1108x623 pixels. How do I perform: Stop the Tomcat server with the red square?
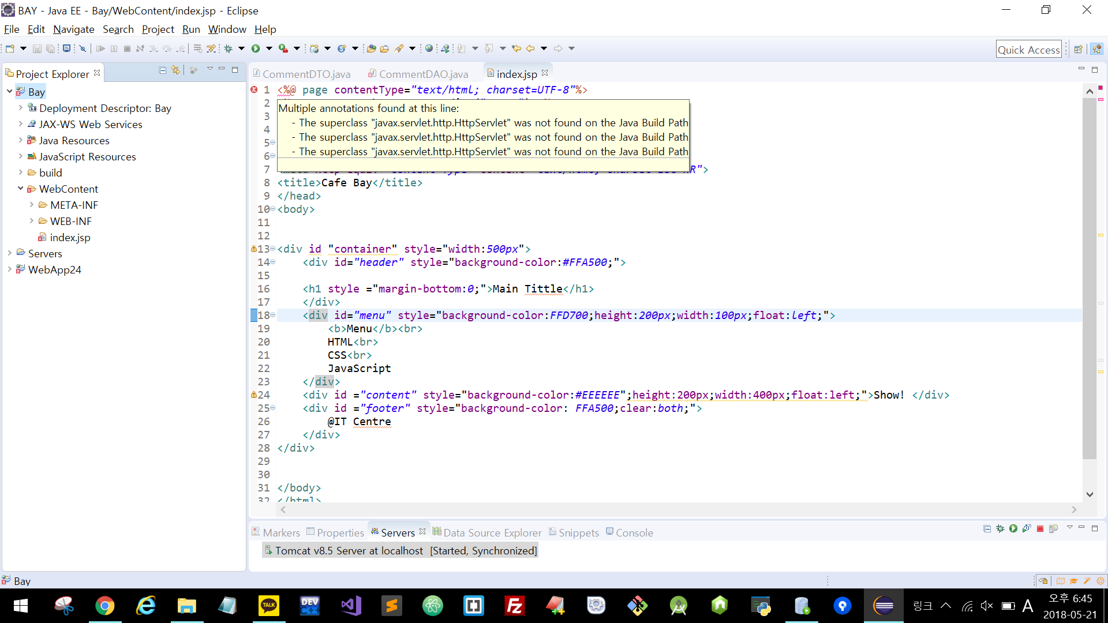(1040, 528)
